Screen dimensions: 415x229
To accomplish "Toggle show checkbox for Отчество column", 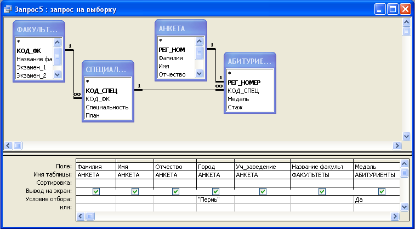I will point(175,191).
